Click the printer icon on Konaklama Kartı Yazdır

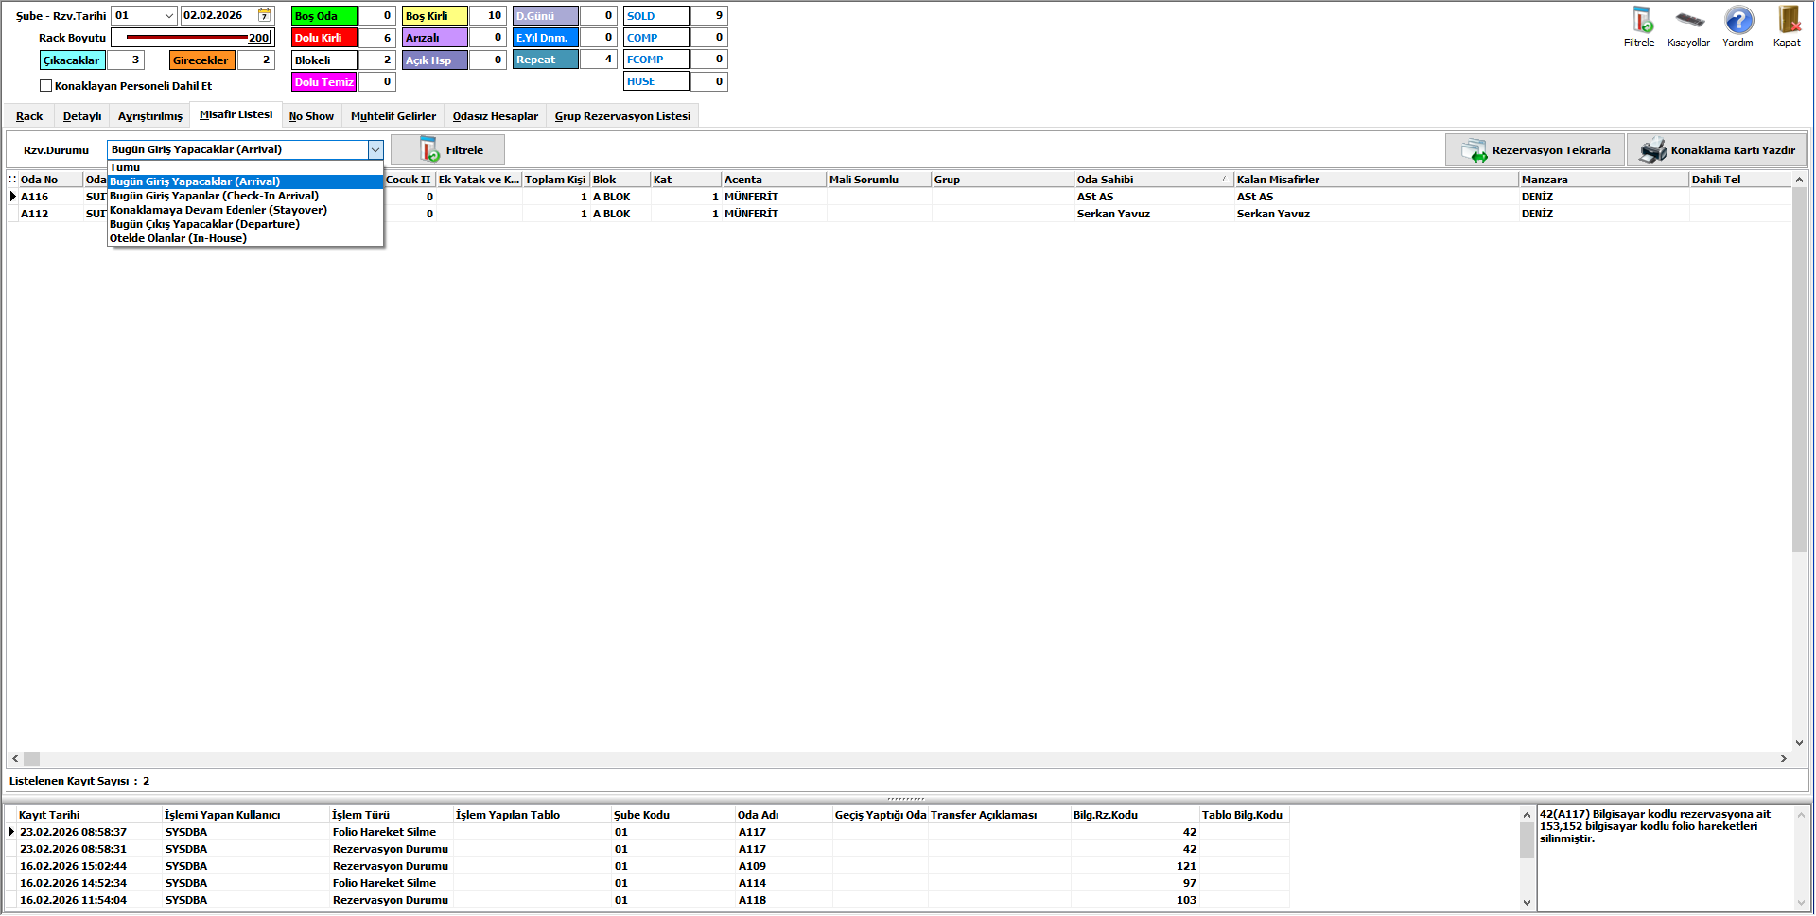(x=1651, y=150)
